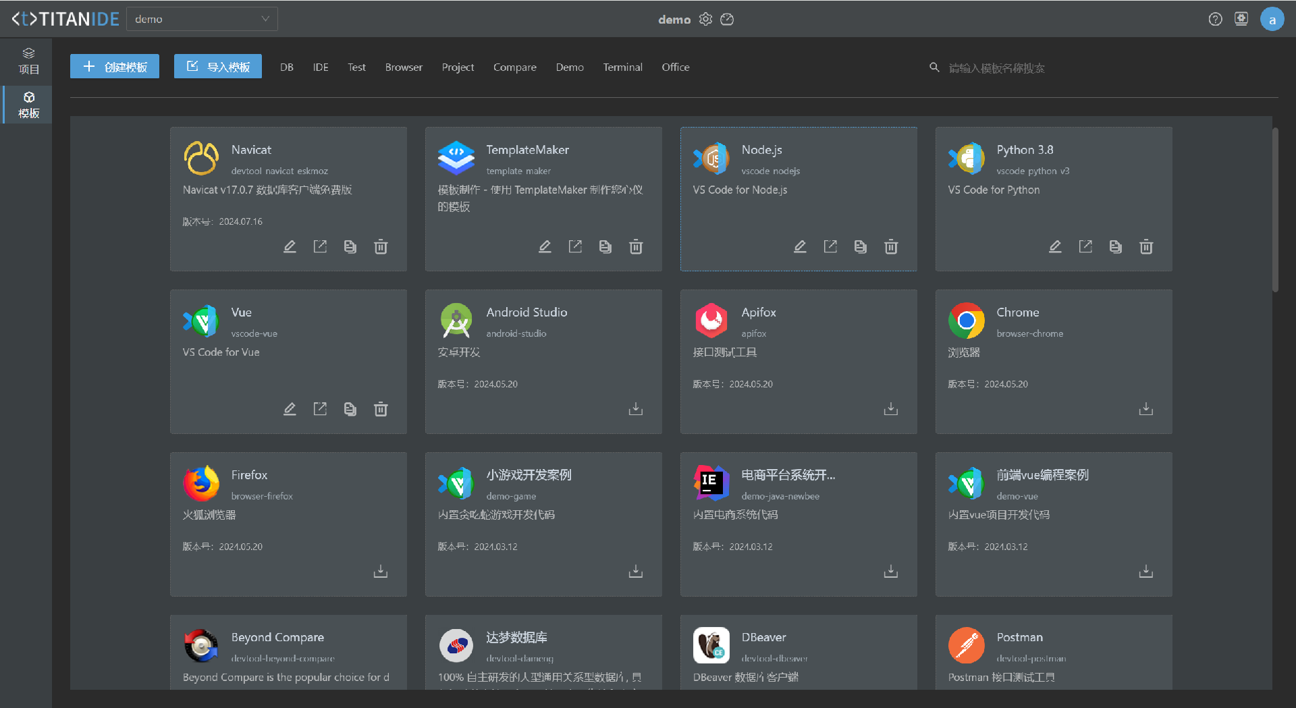Click the 创建模板 button
The width and height of the screenshot is (1296, 708).
pyautogui.click(x=115, y=67)
